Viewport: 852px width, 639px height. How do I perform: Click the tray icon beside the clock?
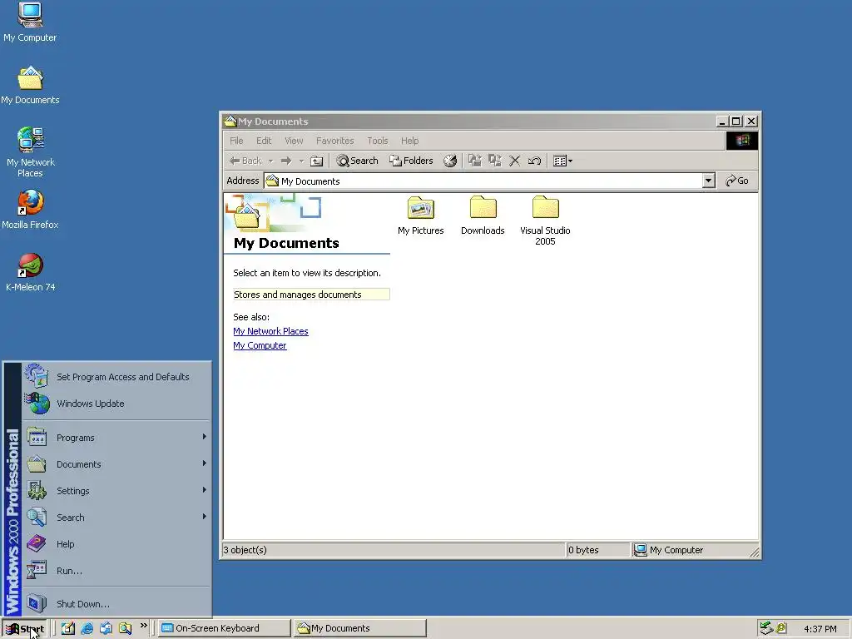(x=781, y=628)
